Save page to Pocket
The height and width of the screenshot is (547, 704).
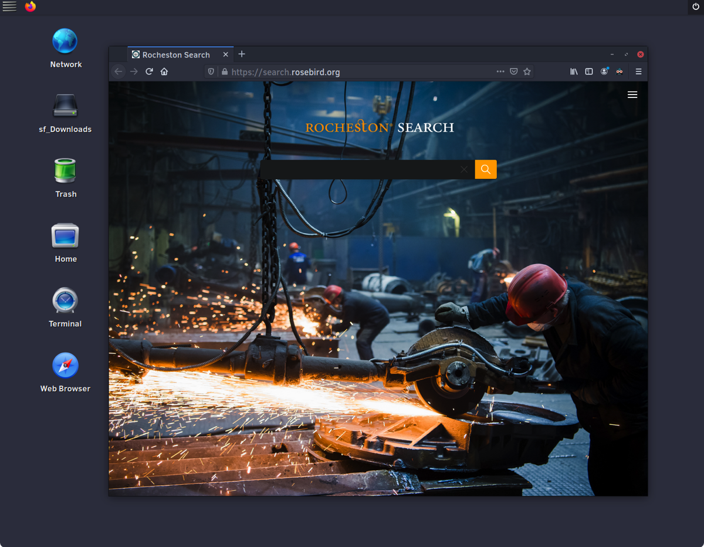coord(513,72)
